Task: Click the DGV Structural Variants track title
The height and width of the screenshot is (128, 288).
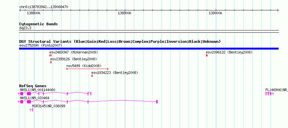Action: 120,41
